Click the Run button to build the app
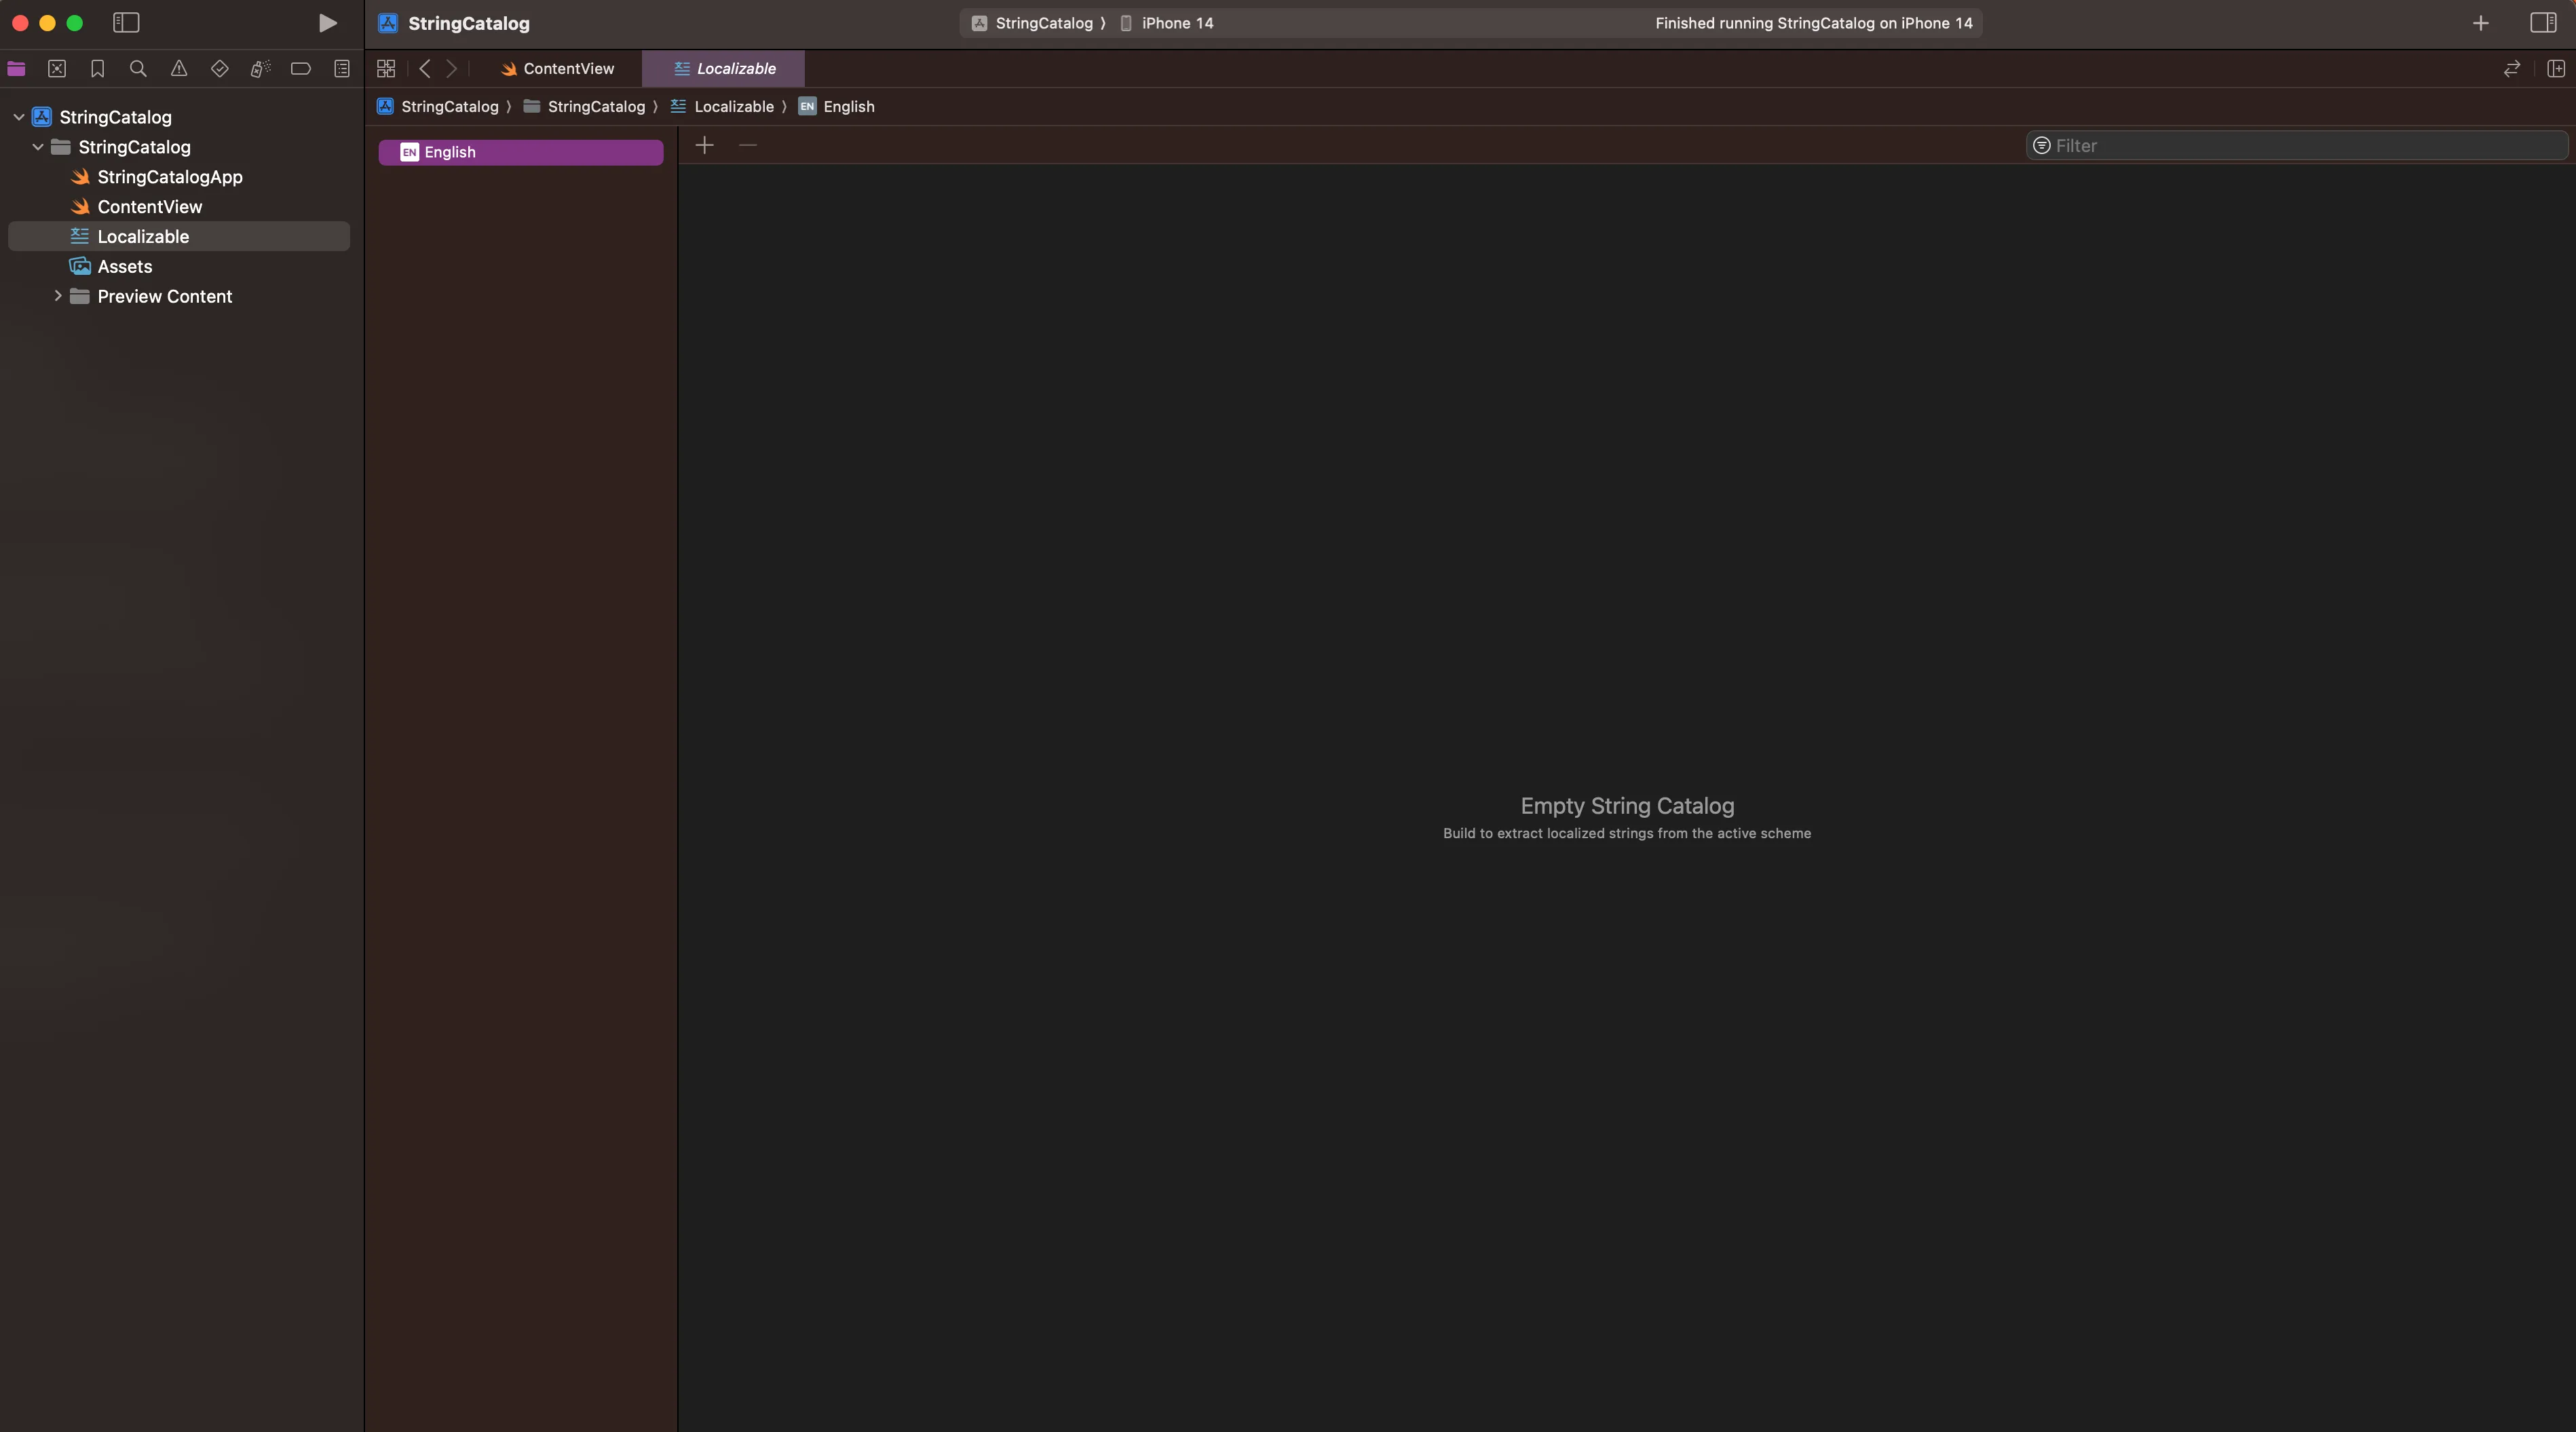Screen dimensions: 2576x1432 [327, 22]
